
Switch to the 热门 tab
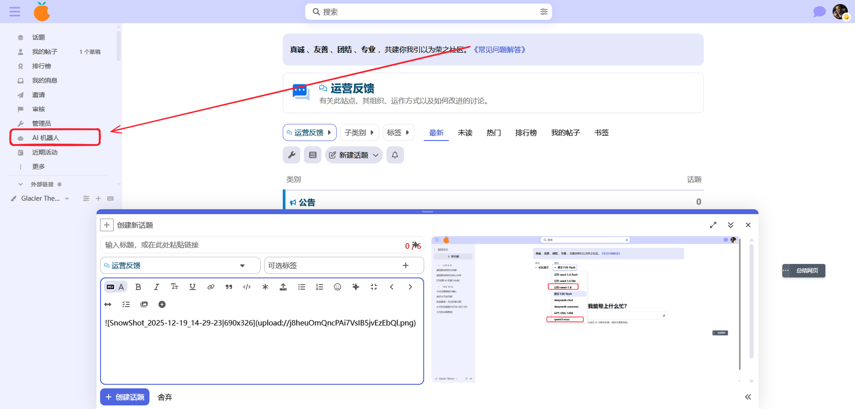tap(493, 132)
